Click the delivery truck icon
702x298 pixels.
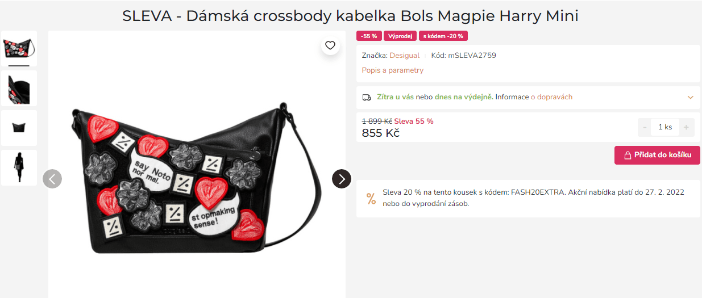click(x=367, y=97)
